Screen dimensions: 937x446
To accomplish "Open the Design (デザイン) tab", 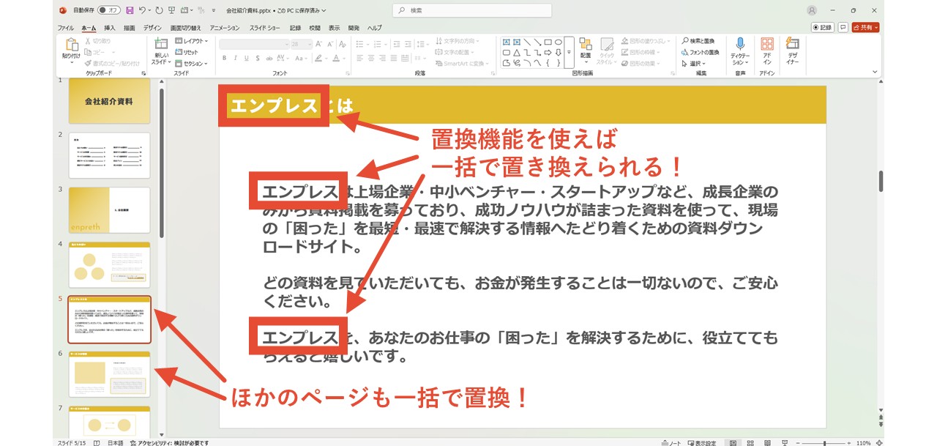I will point(152,27).
